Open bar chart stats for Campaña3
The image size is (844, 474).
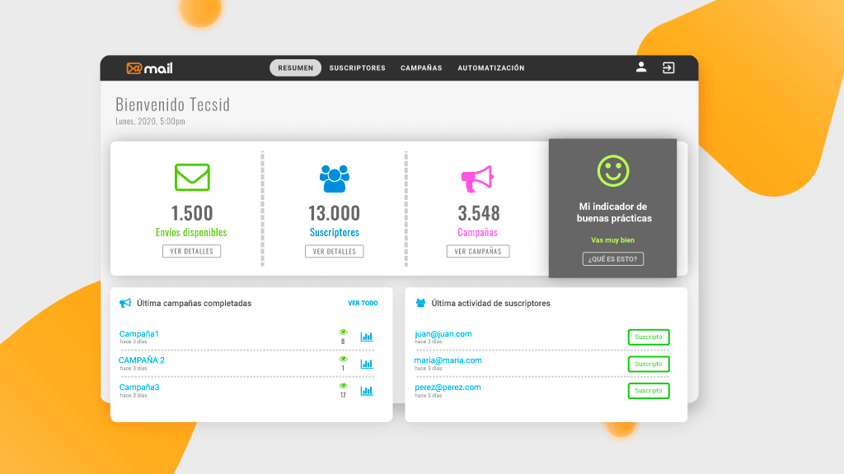367,390
